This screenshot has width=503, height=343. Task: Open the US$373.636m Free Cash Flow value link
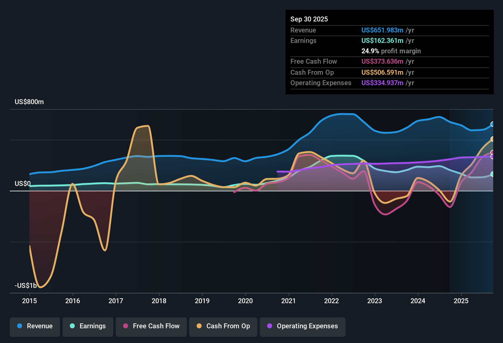coord(382,61)
